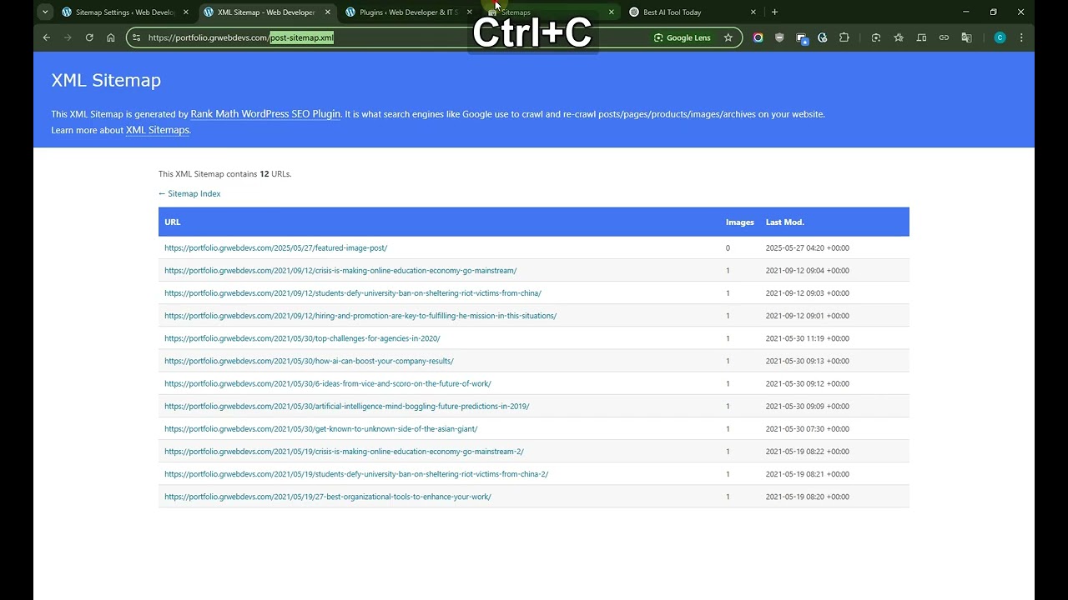
Task: Close the Plugins tab
Action: (x=470, y=12)
